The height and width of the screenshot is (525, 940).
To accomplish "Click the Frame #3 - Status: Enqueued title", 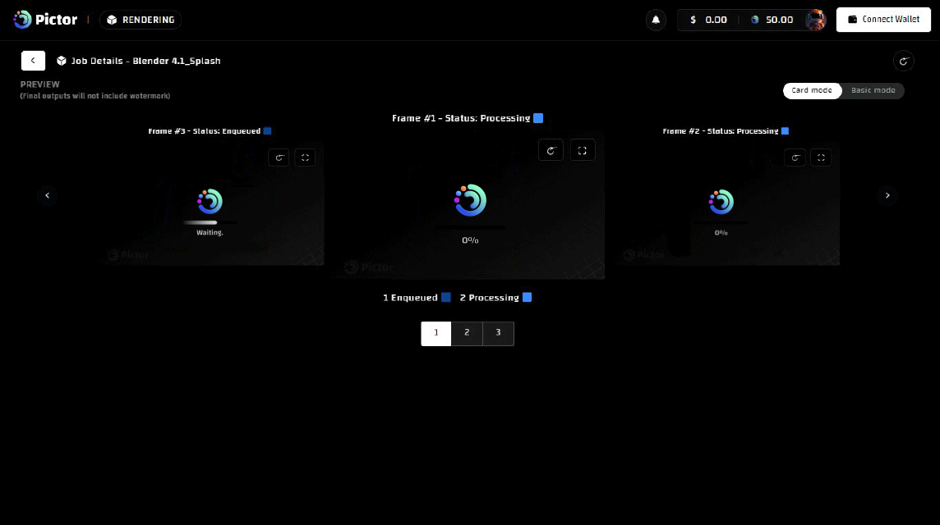I will pyautogui.click(x=205, y=131).
